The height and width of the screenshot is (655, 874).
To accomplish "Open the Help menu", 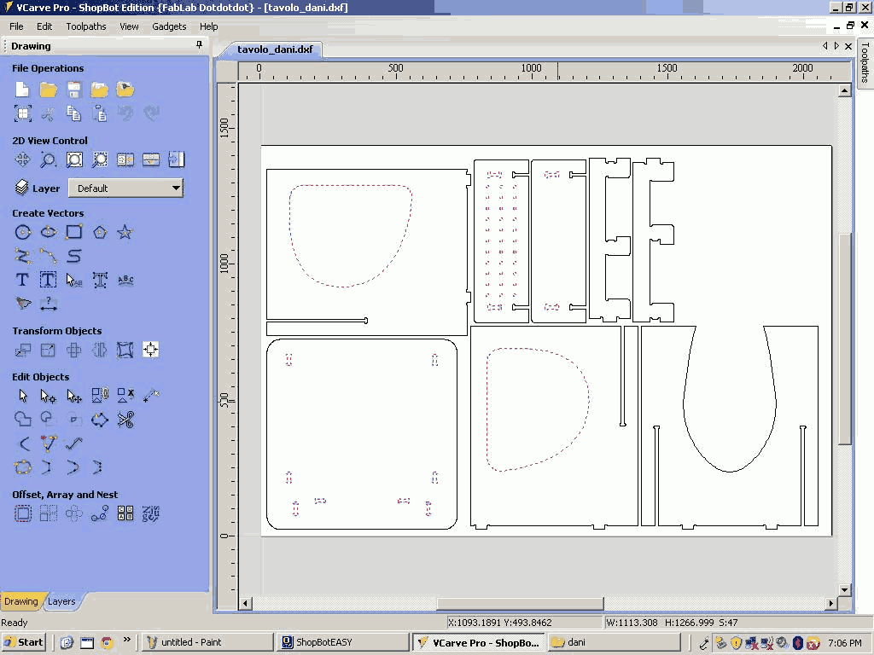I will pyautogui.click(x=208, y=26).
